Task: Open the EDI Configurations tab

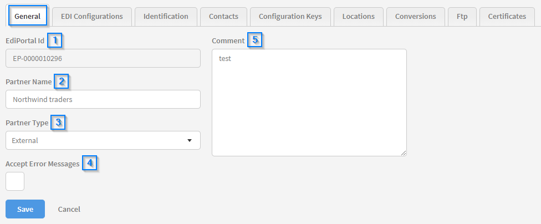Action: pos(92,16)
